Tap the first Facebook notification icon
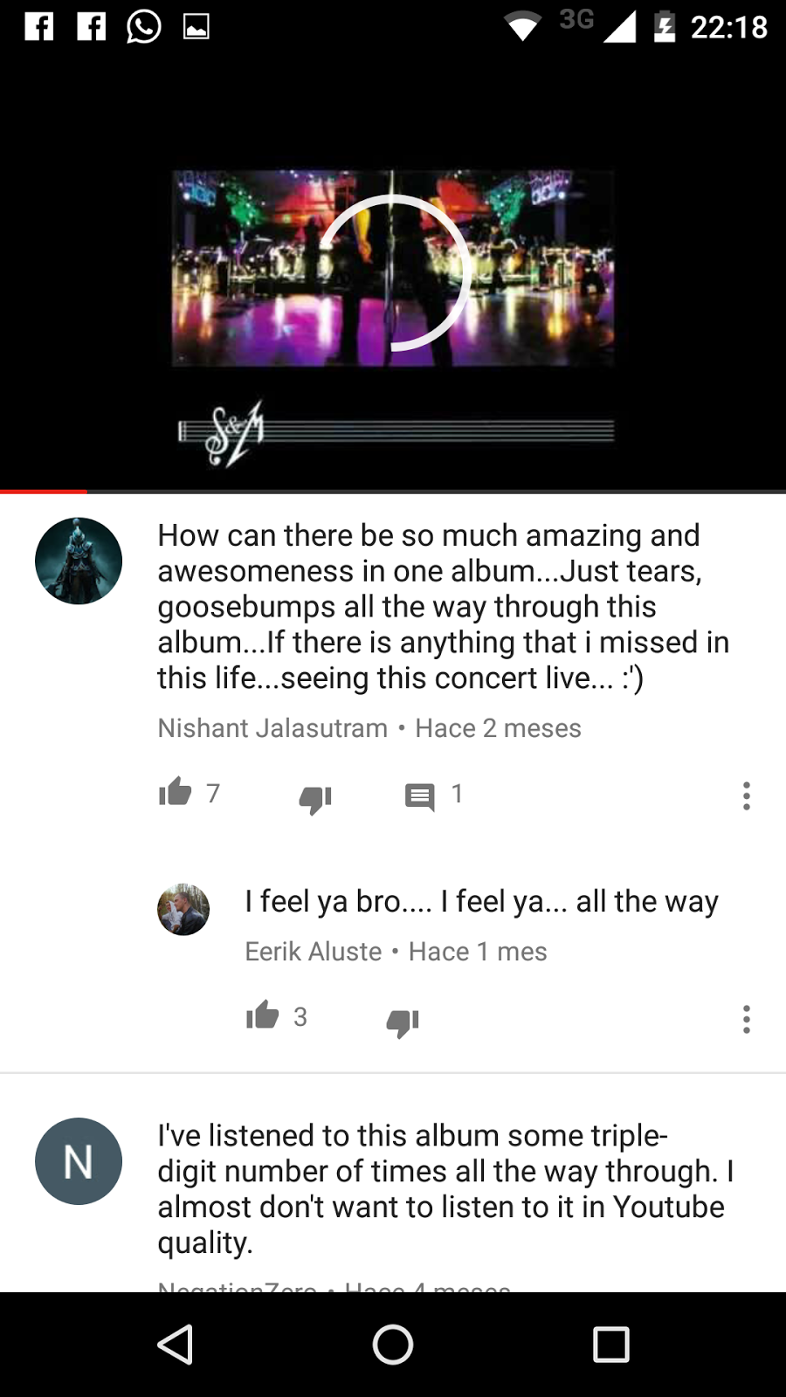The image size is (786, 1397). tap(39, 26)
